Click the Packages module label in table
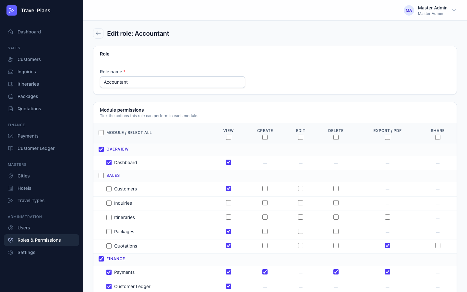 (124, 232)
